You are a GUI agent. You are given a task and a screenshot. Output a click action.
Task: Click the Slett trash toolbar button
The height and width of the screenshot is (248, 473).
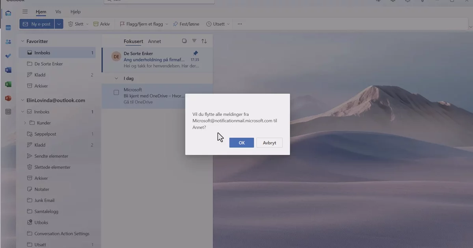click(x=76, y=24)
